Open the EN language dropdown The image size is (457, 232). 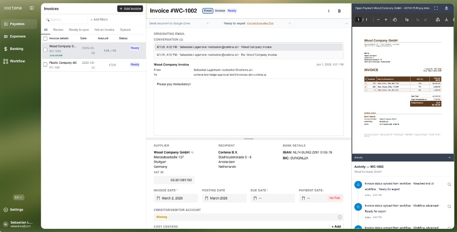coord(19,197)
